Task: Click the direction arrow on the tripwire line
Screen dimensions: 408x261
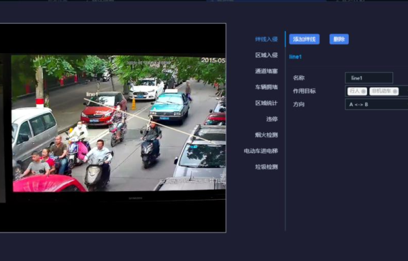Action: [150, 122]
